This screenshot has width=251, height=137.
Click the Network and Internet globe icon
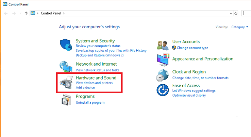tap(65, 66)
